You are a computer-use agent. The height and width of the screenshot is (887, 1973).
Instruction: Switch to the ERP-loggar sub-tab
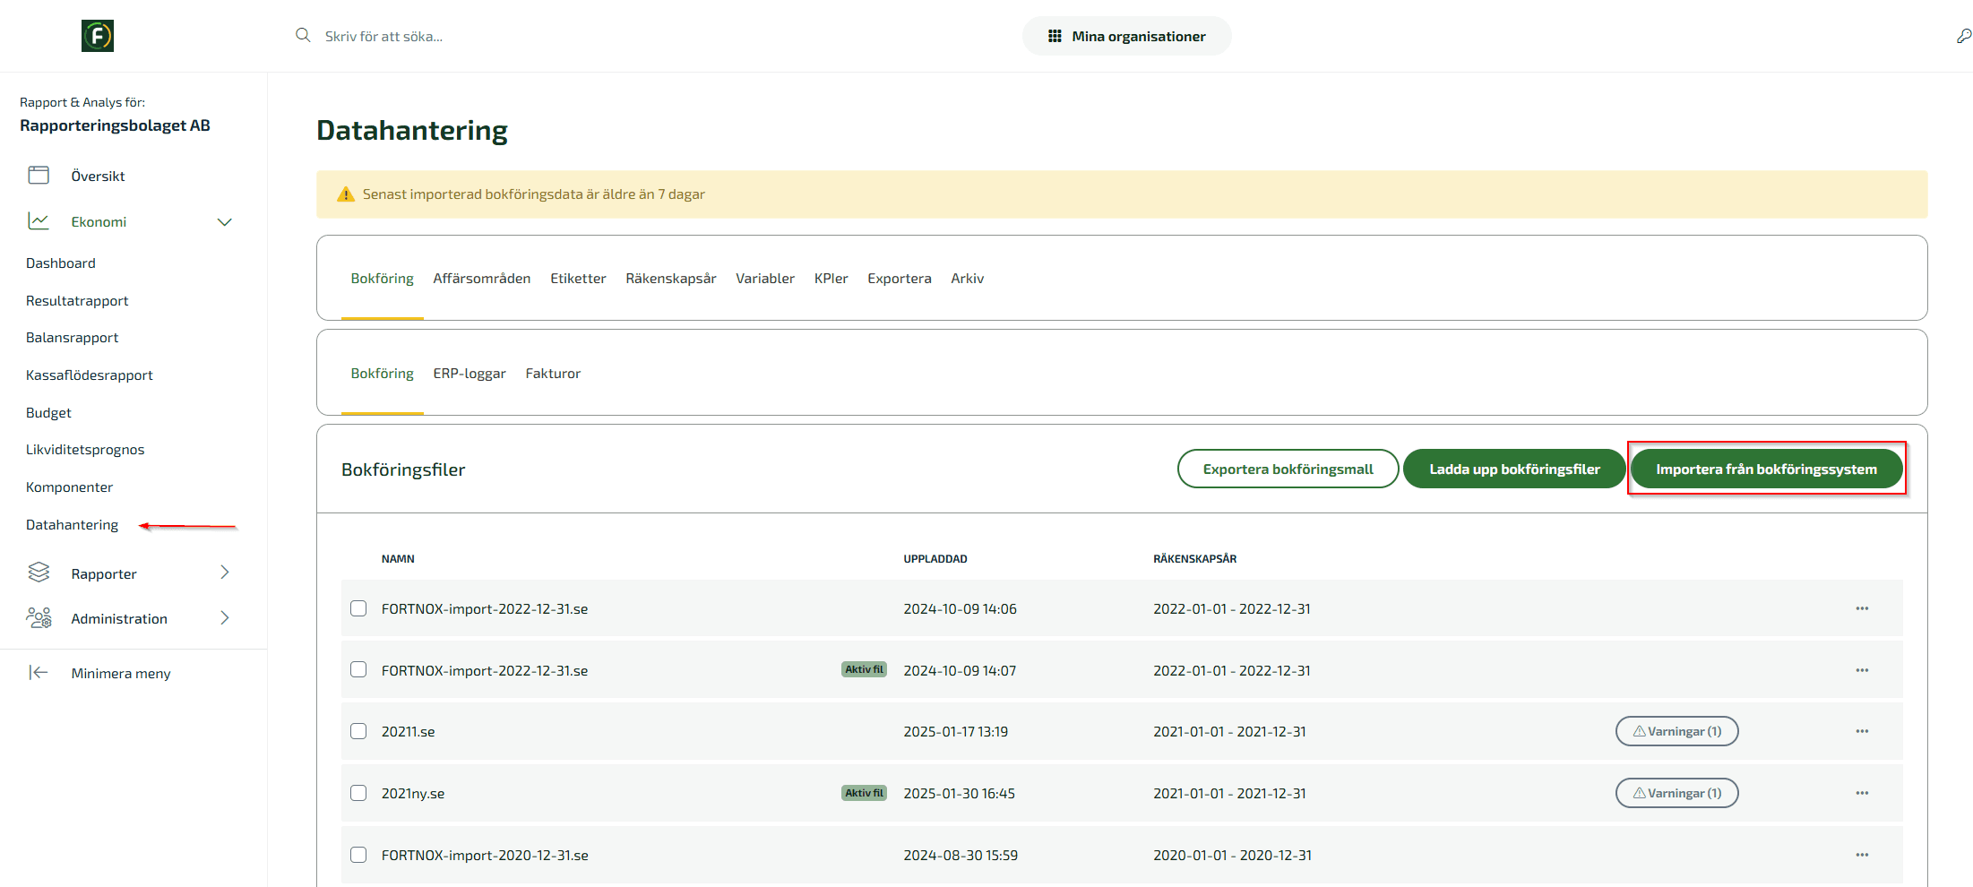pos(470,374)
